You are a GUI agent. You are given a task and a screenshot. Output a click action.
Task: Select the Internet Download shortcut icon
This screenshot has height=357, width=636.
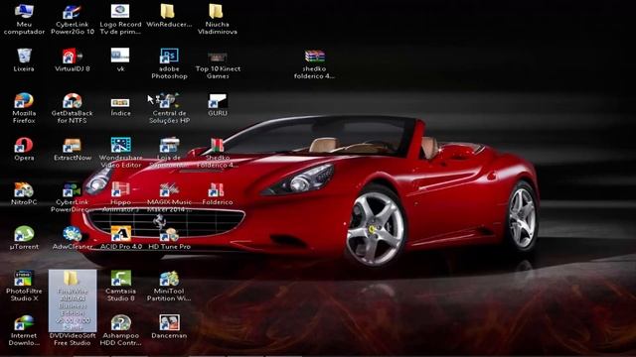pos(24,323)
